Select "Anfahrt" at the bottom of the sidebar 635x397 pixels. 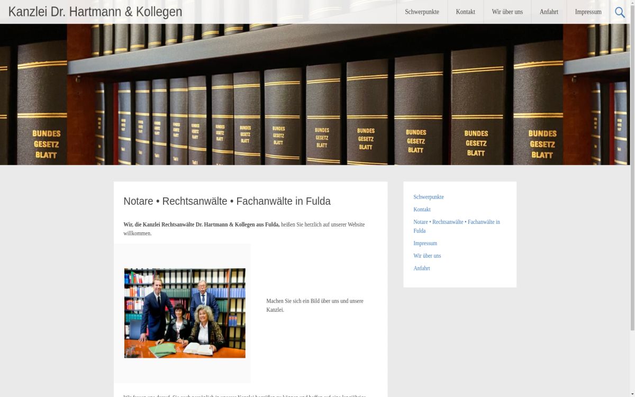(x=421, y=268)
